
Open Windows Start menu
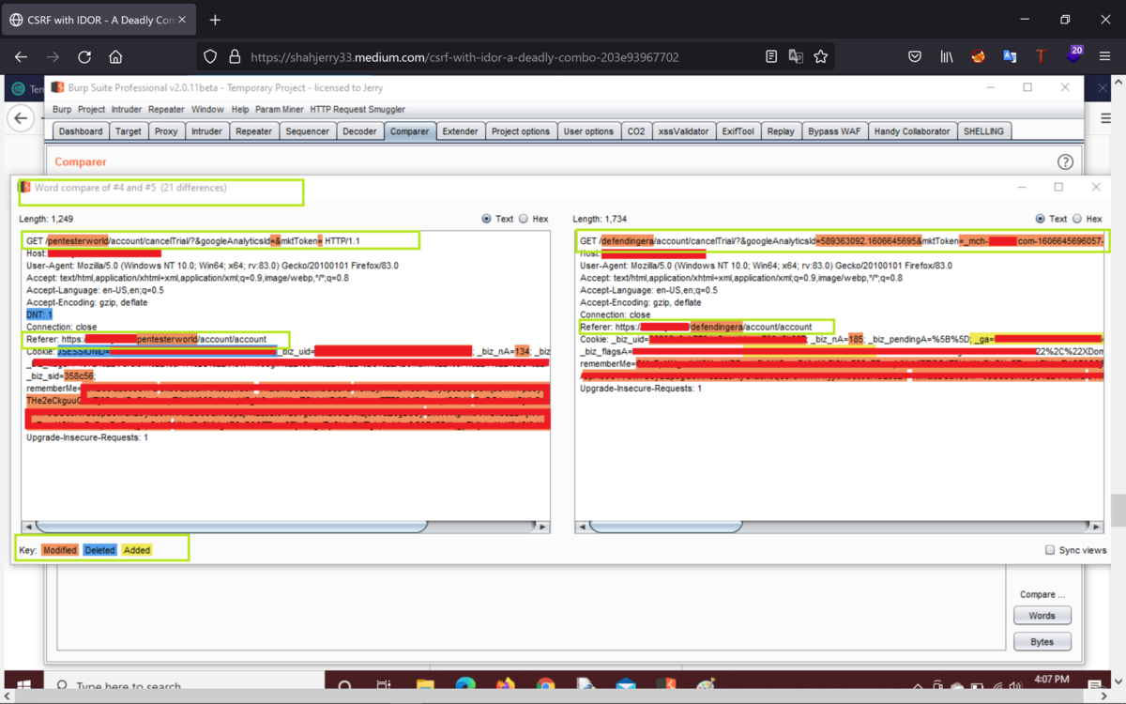23,687
